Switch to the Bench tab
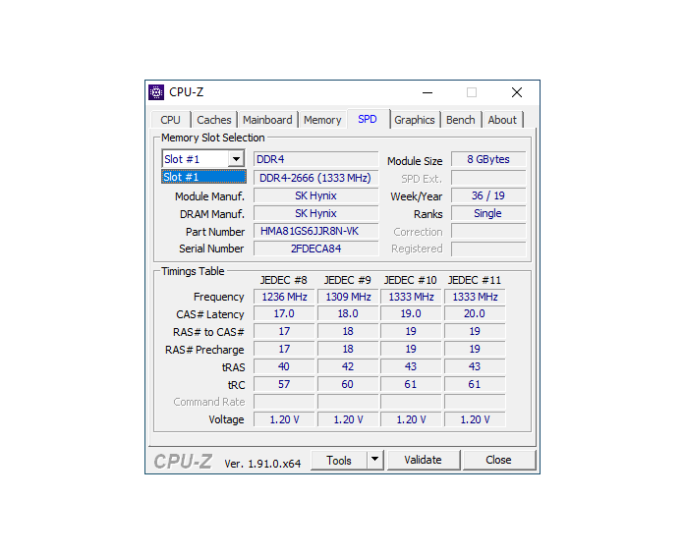684x554 pixels. tap(461, 120)
